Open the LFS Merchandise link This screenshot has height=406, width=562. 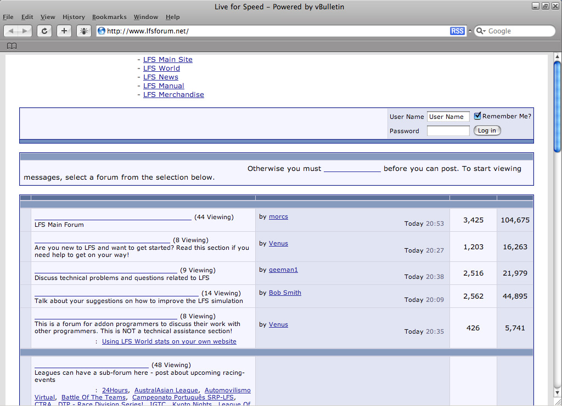(x=173, y=94)
